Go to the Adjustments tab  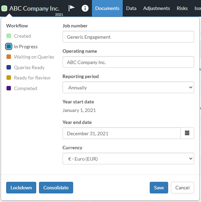coord(157,8)
